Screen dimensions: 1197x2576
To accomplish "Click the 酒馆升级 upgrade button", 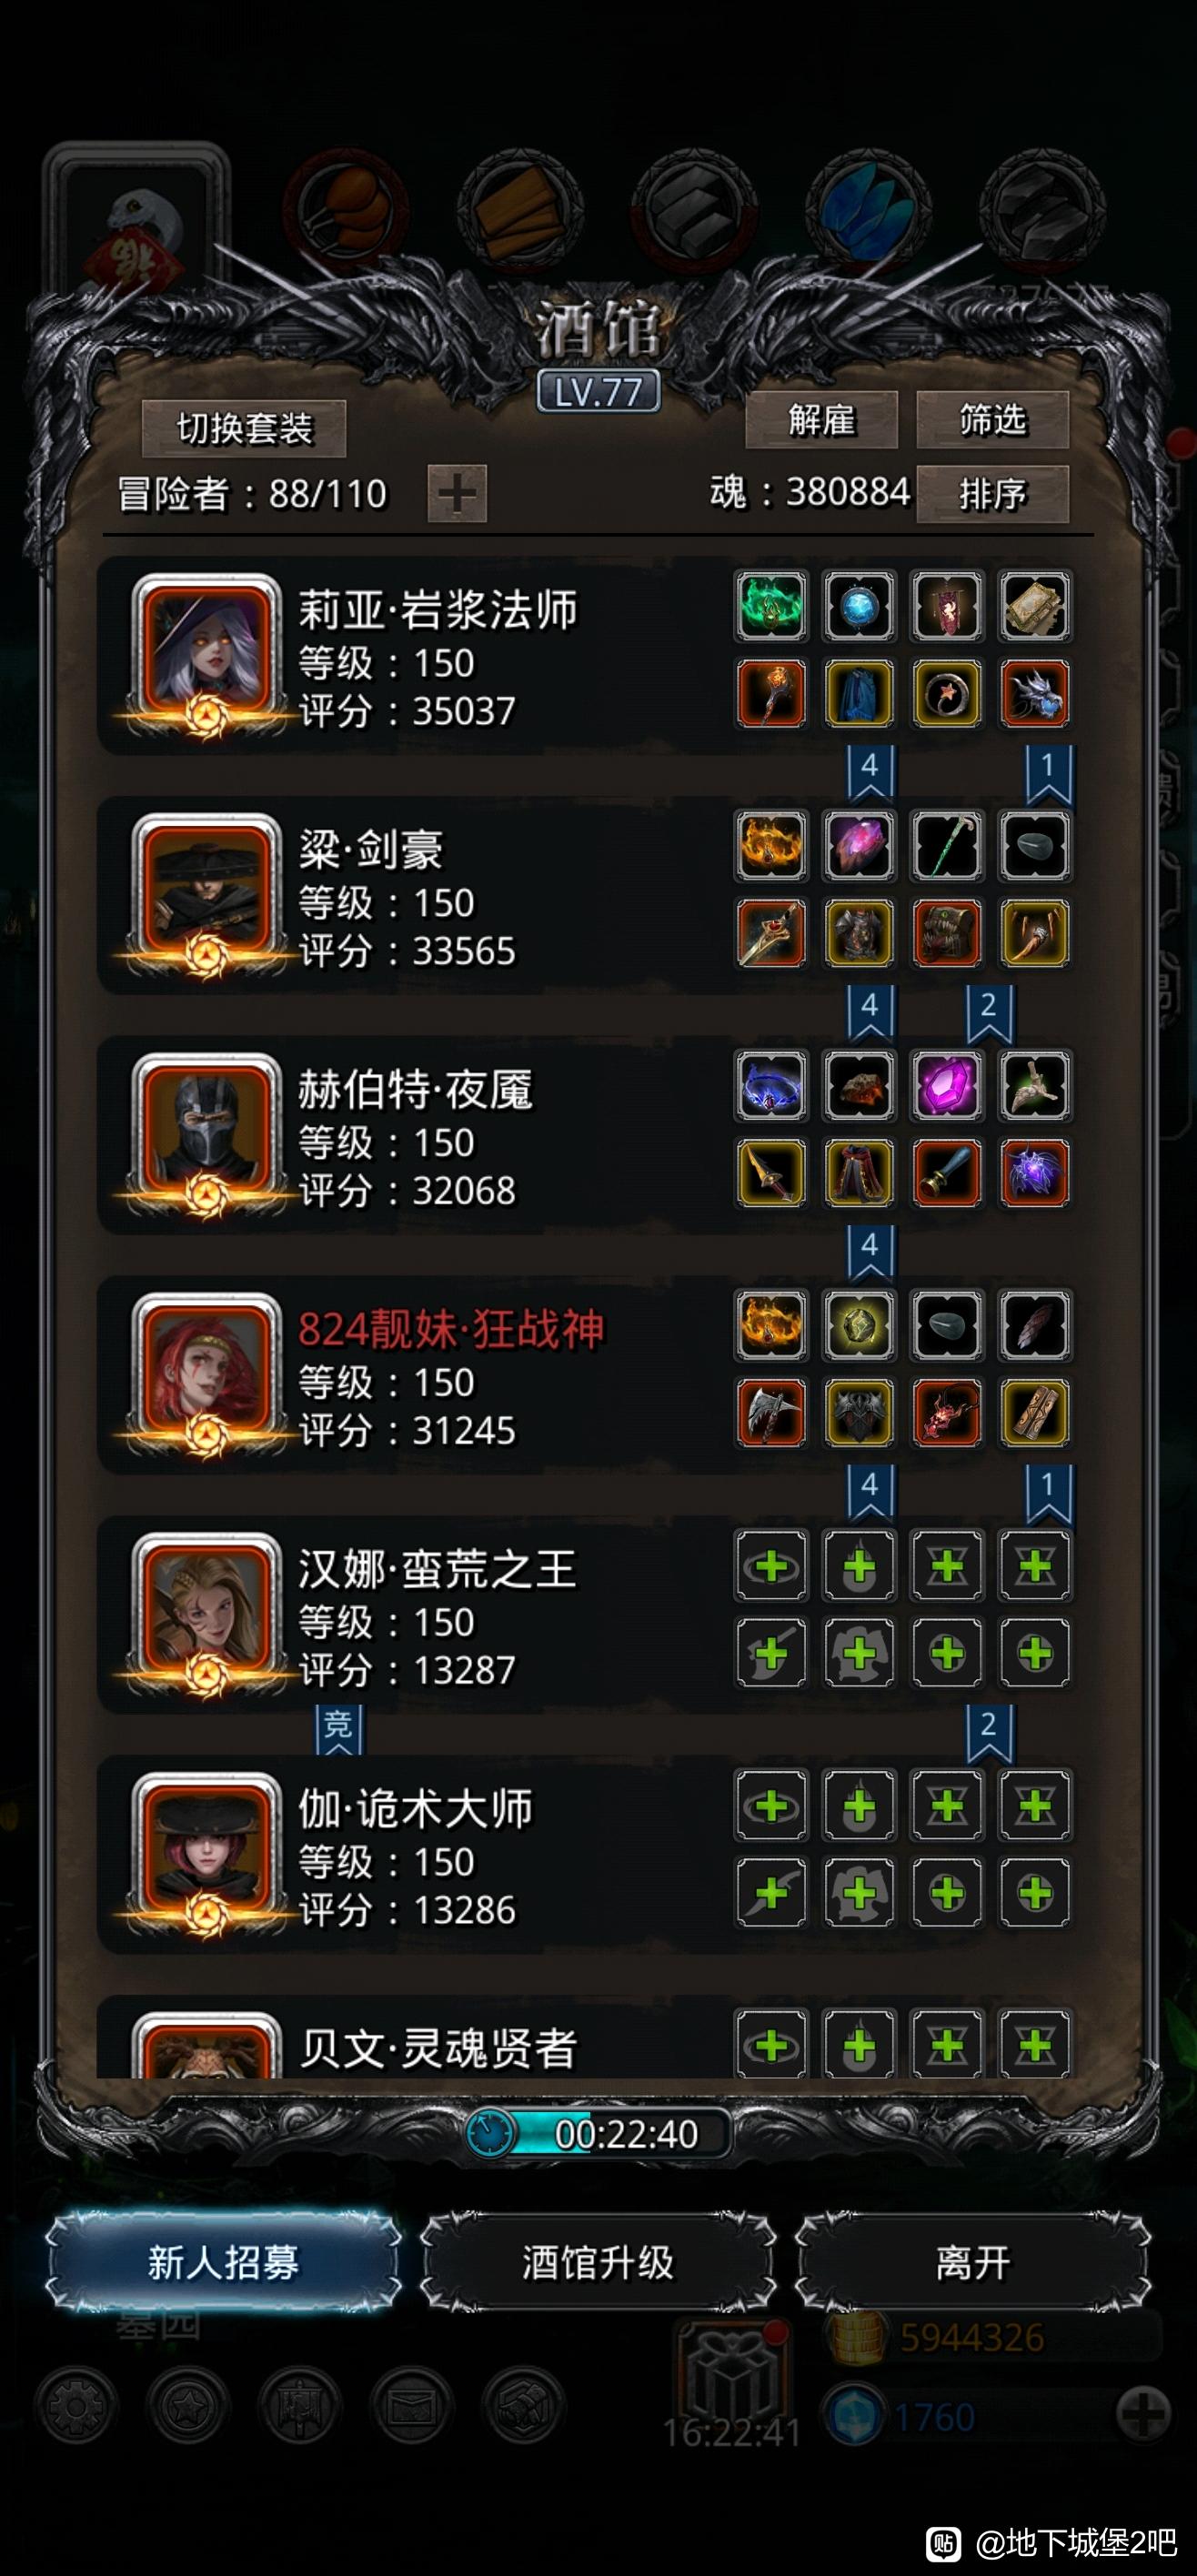I will (598, 2262).
